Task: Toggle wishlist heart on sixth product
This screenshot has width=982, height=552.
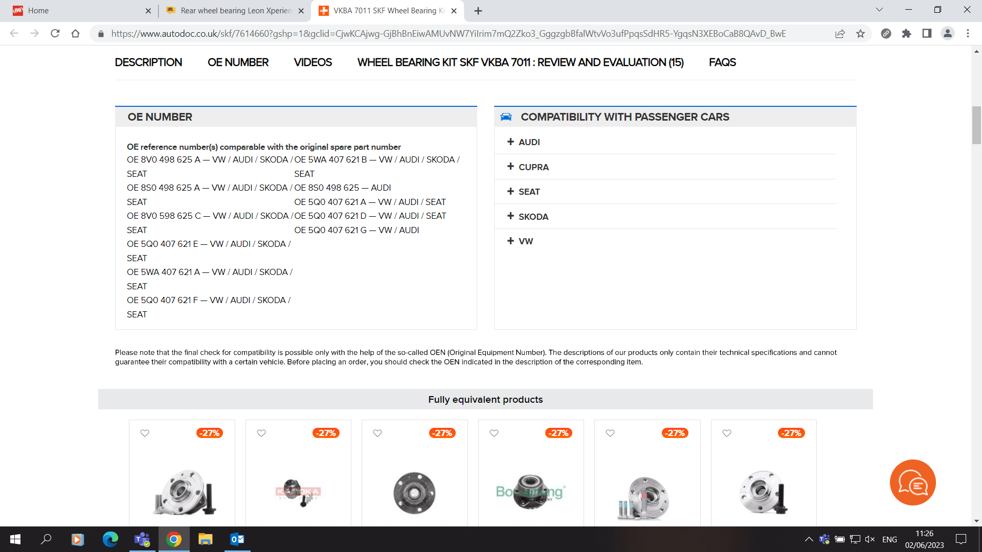Action: coord(727,433)
